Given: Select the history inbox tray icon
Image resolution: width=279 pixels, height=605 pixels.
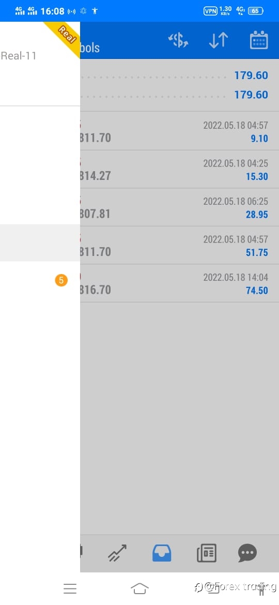Looking at the screenshot, I should coord(162,553).
